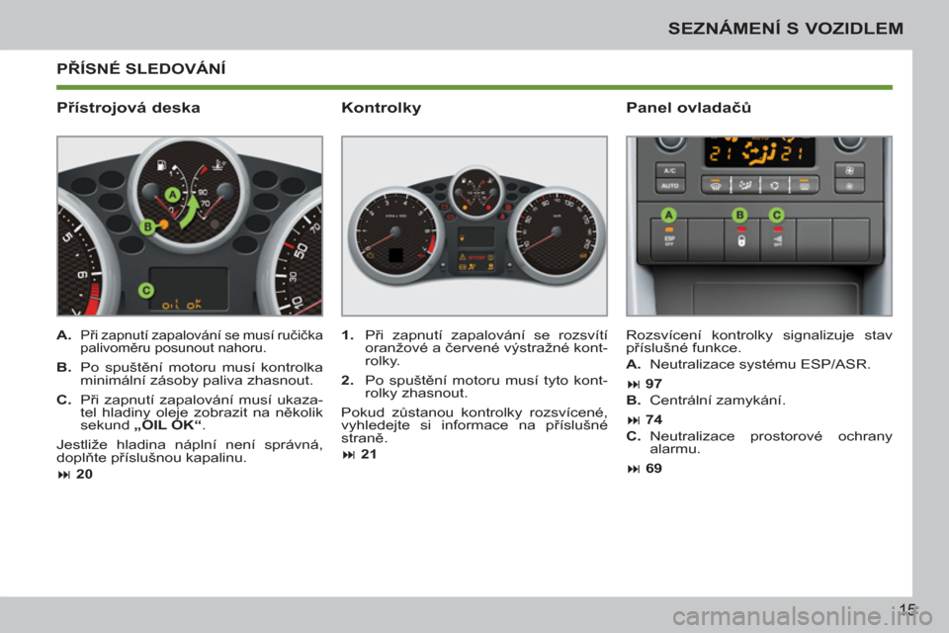Click the coolant temperature symbol on the gauge

[x=219, y=164]
